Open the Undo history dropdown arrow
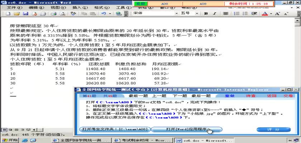Image resolution: width=301 pixels, height=143 pixels. pos(110,14)
